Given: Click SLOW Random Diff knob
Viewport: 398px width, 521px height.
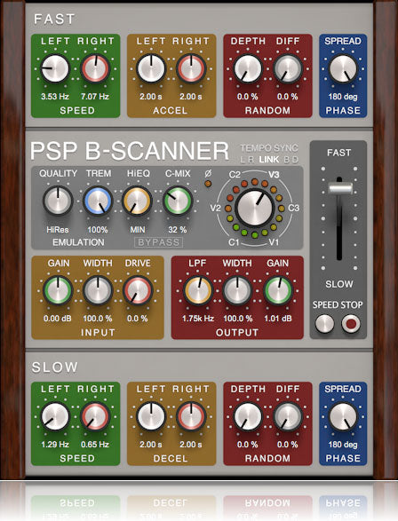Looking at the screenshot, I should tap(288, 416).
